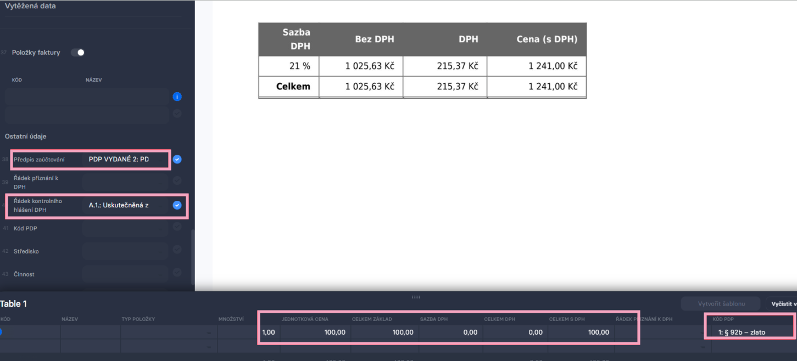This screenshot has width=797, height=361.
Task: Open the Kód PDP dropdown in sidebar
Action: (x=125, y=228)
